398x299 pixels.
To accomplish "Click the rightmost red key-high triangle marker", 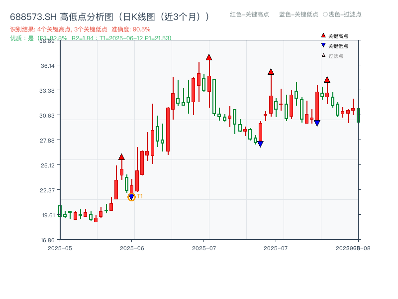I will [327, 78].
